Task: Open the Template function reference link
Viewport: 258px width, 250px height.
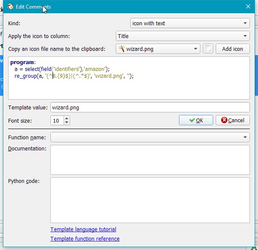Action: 85,238
